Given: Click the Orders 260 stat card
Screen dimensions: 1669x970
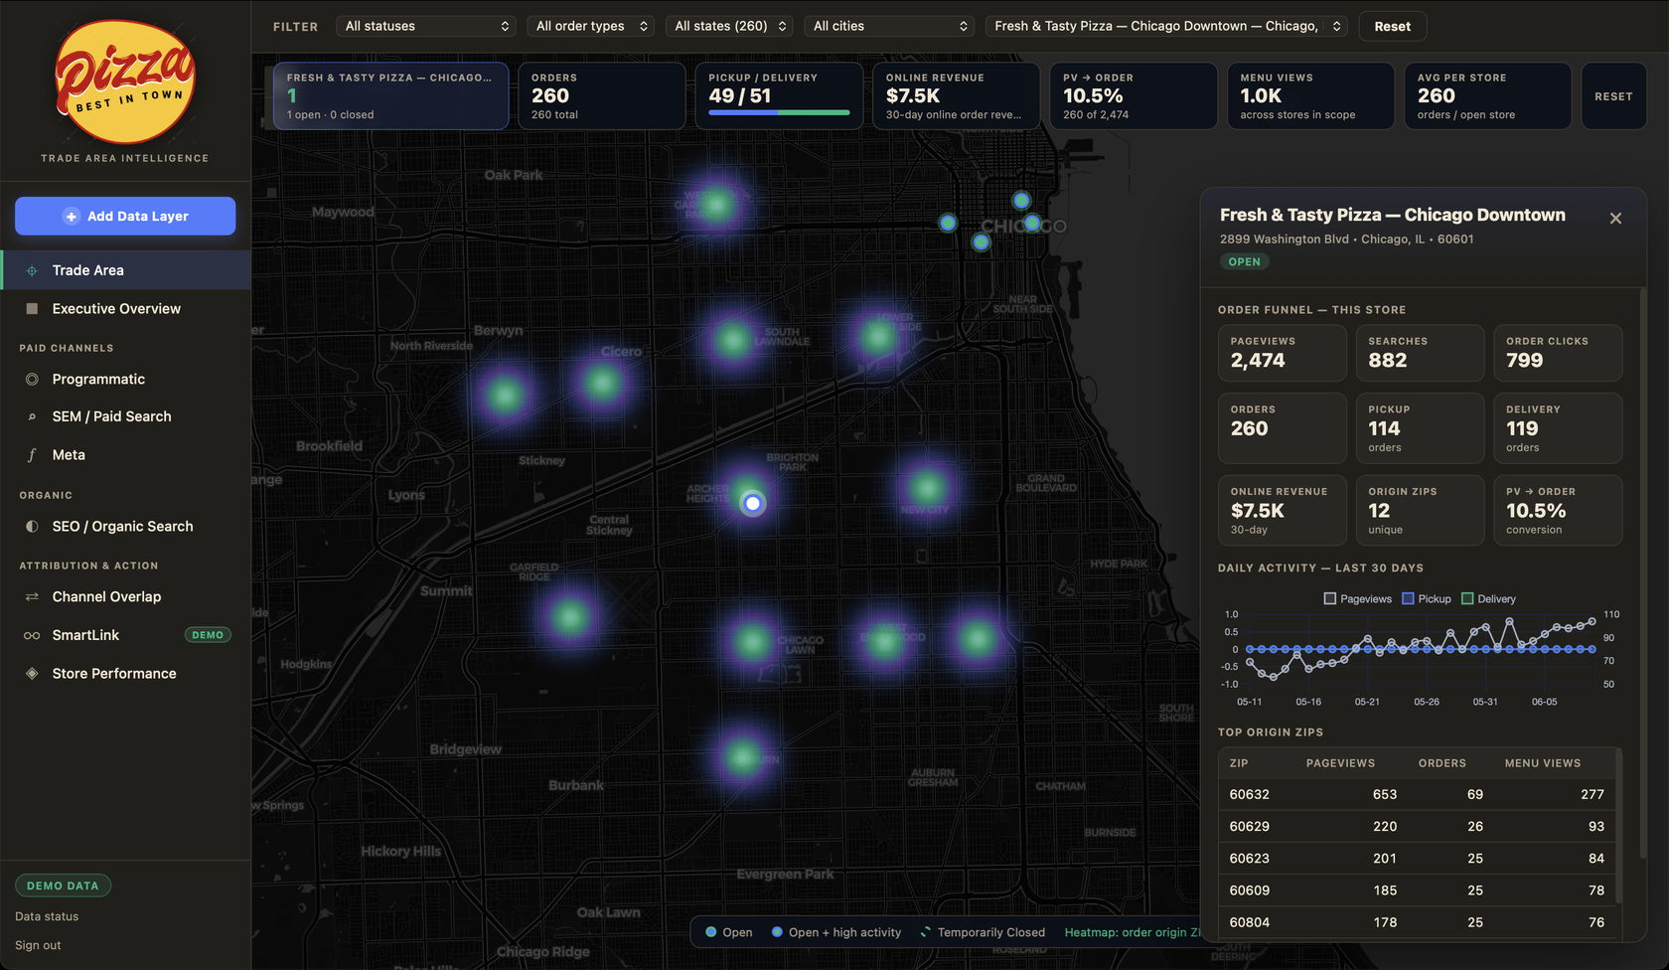Looking at the screenshot, I should pos(602,96).
